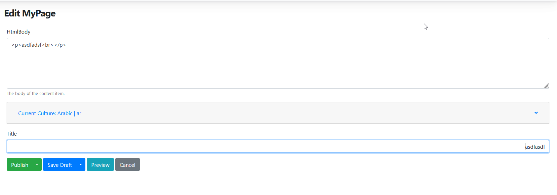Screen dimensions: 557x195
Task: Click the Edit MyPage page heading
Action: tap(30, 13)
